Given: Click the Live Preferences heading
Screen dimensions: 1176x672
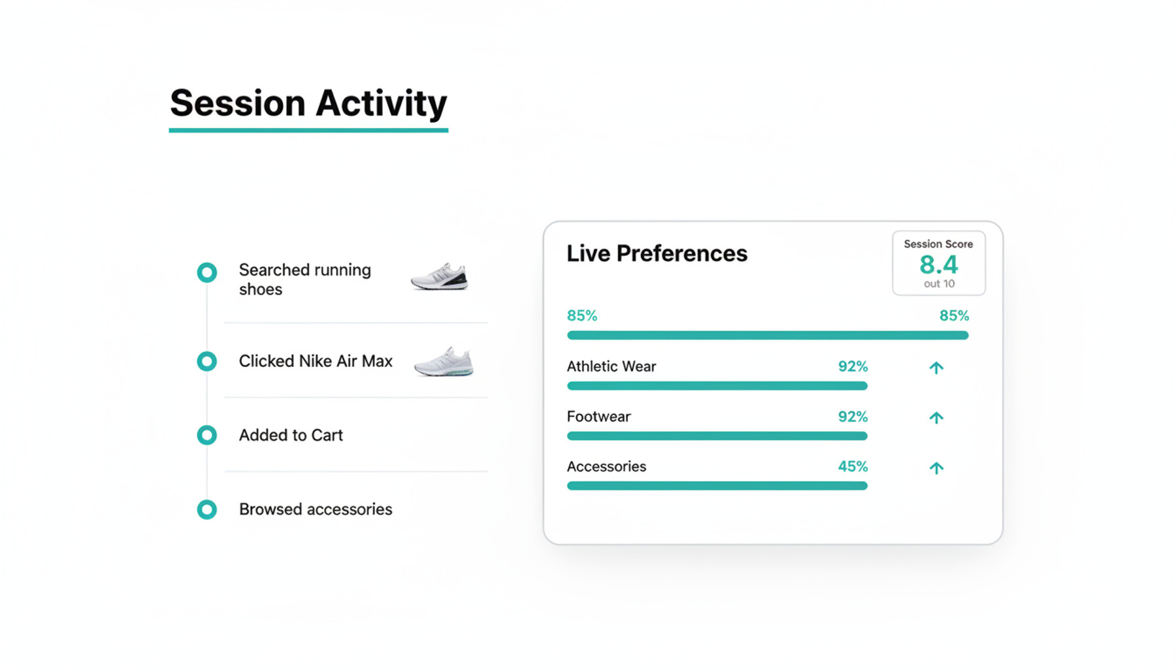Looking at the screenshot, I should [x=657, y=253].
